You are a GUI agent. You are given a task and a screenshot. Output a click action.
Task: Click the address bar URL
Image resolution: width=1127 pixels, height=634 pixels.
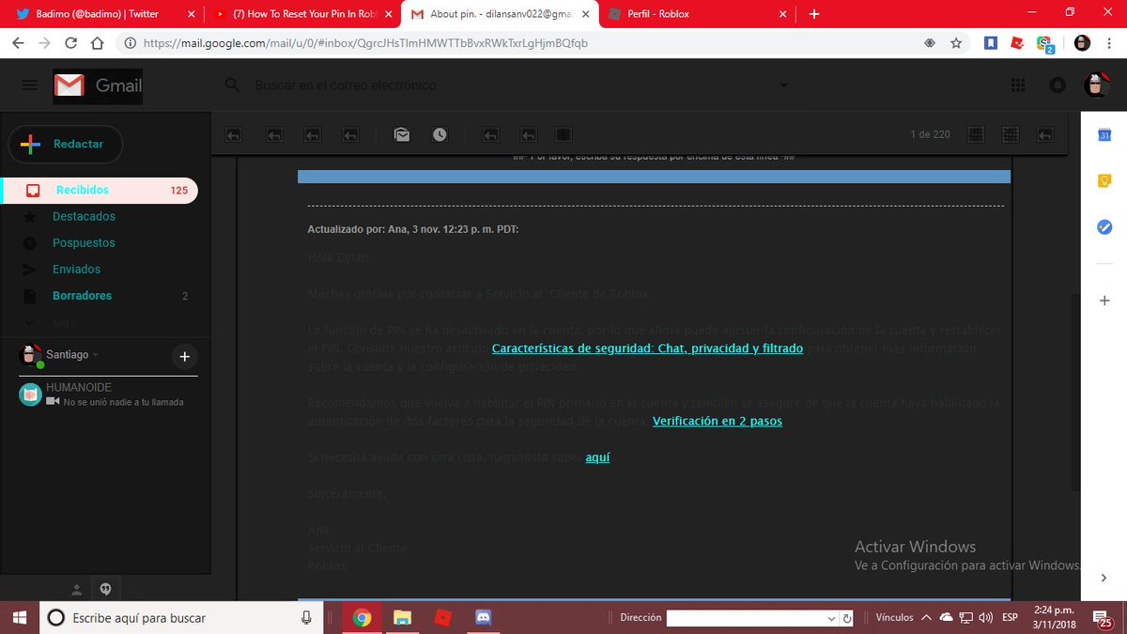pos(366,43)
